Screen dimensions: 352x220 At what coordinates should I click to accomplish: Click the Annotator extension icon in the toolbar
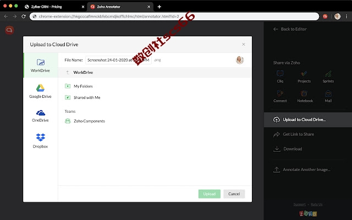325,16
